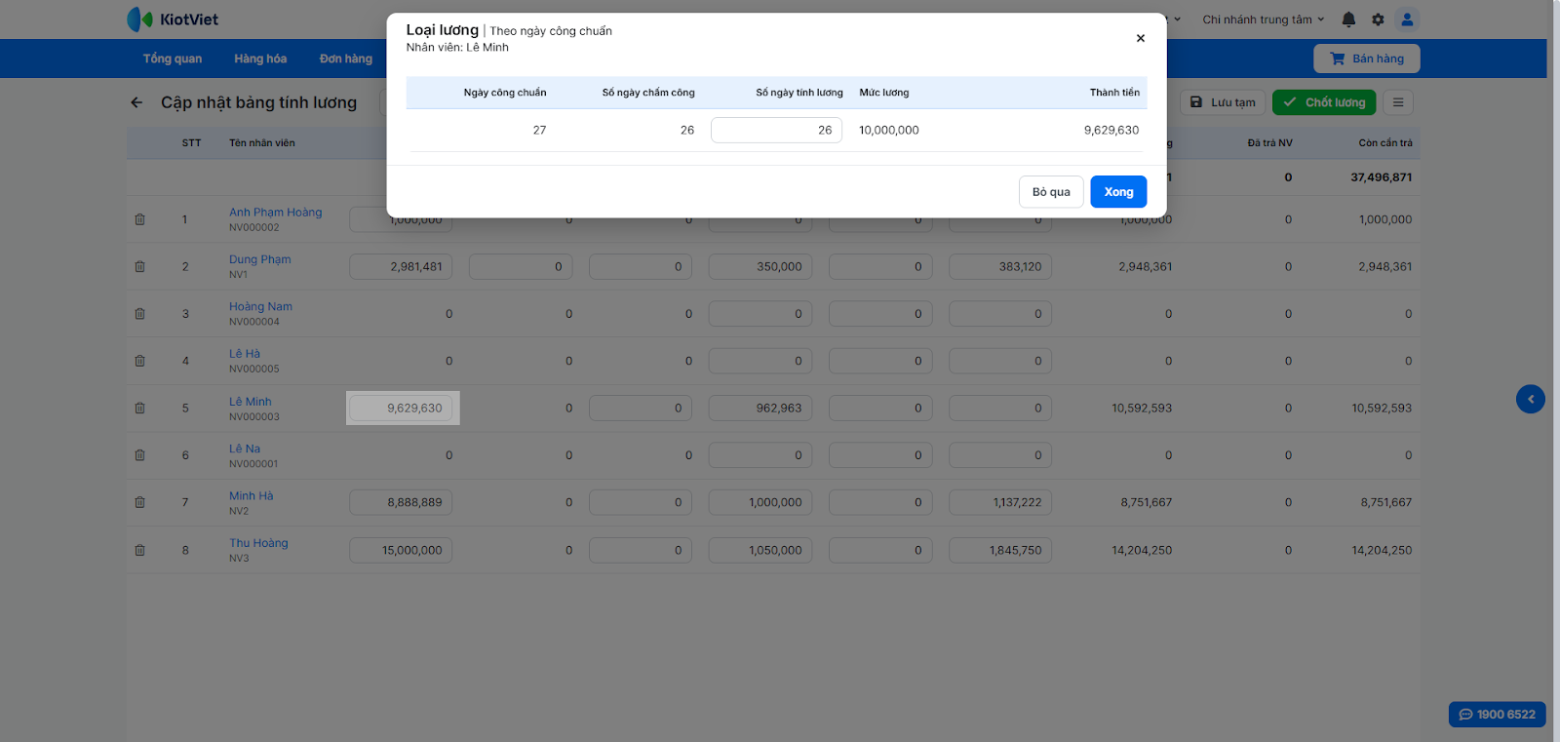Open notifications bell icon
Image resolution: width=1560 pixels, height=742 pixels.
tap(1348, 20)
